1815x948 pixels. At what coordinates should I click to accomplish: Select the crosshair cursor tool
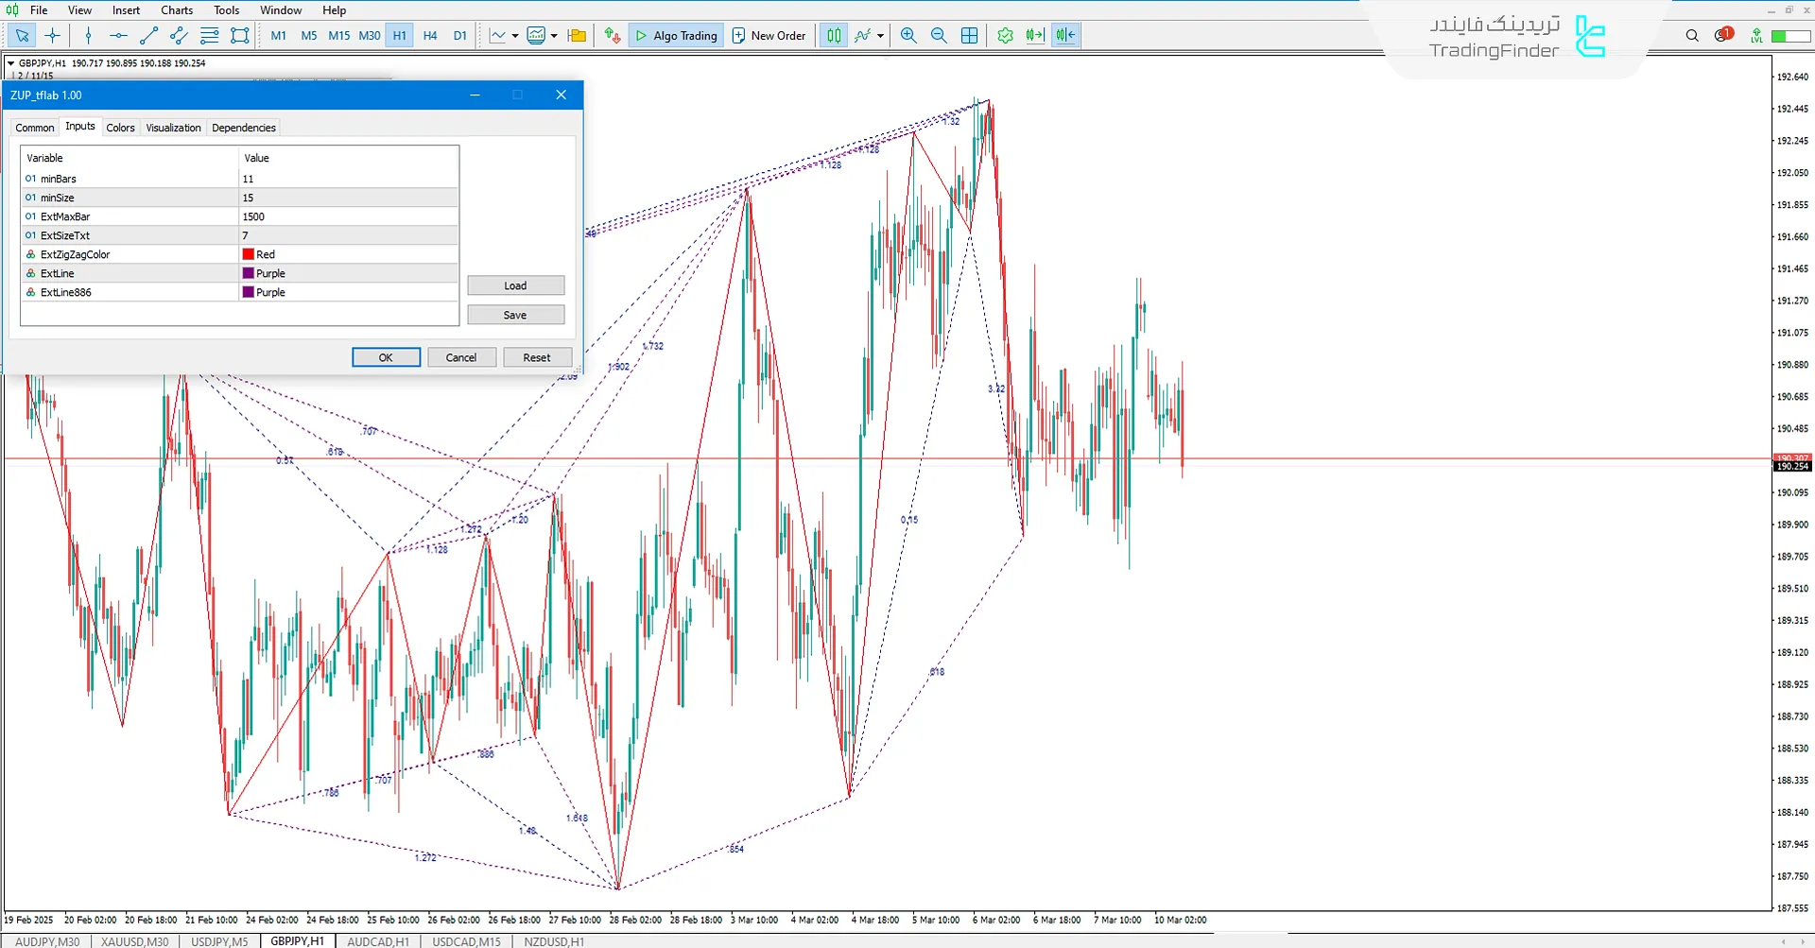[53, 36]
